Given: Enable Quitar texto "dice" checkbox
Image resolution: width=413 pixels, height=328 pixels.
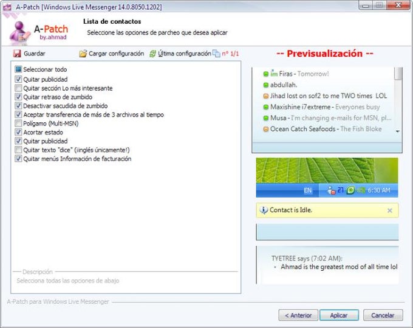Looking at the screenshot, I should click(x=18, y=150).
